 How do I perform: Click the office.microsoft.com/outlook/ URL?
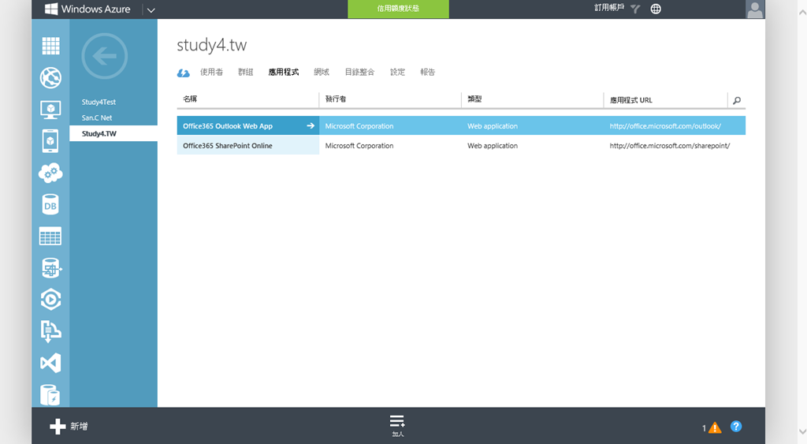point(665,126)
